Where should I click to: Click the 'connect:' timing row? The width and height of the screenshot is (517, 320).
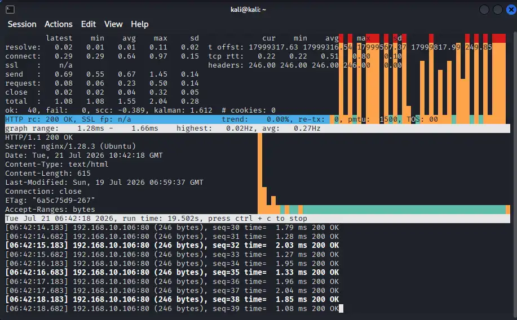click(x=102, y=56)
